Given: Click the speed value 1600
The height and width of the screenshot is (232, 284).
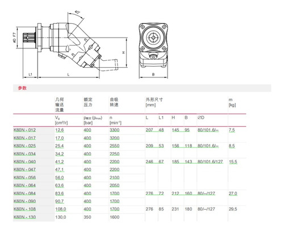Looking at the screenshot, I should pyautogui.click(x=115, y=217).
